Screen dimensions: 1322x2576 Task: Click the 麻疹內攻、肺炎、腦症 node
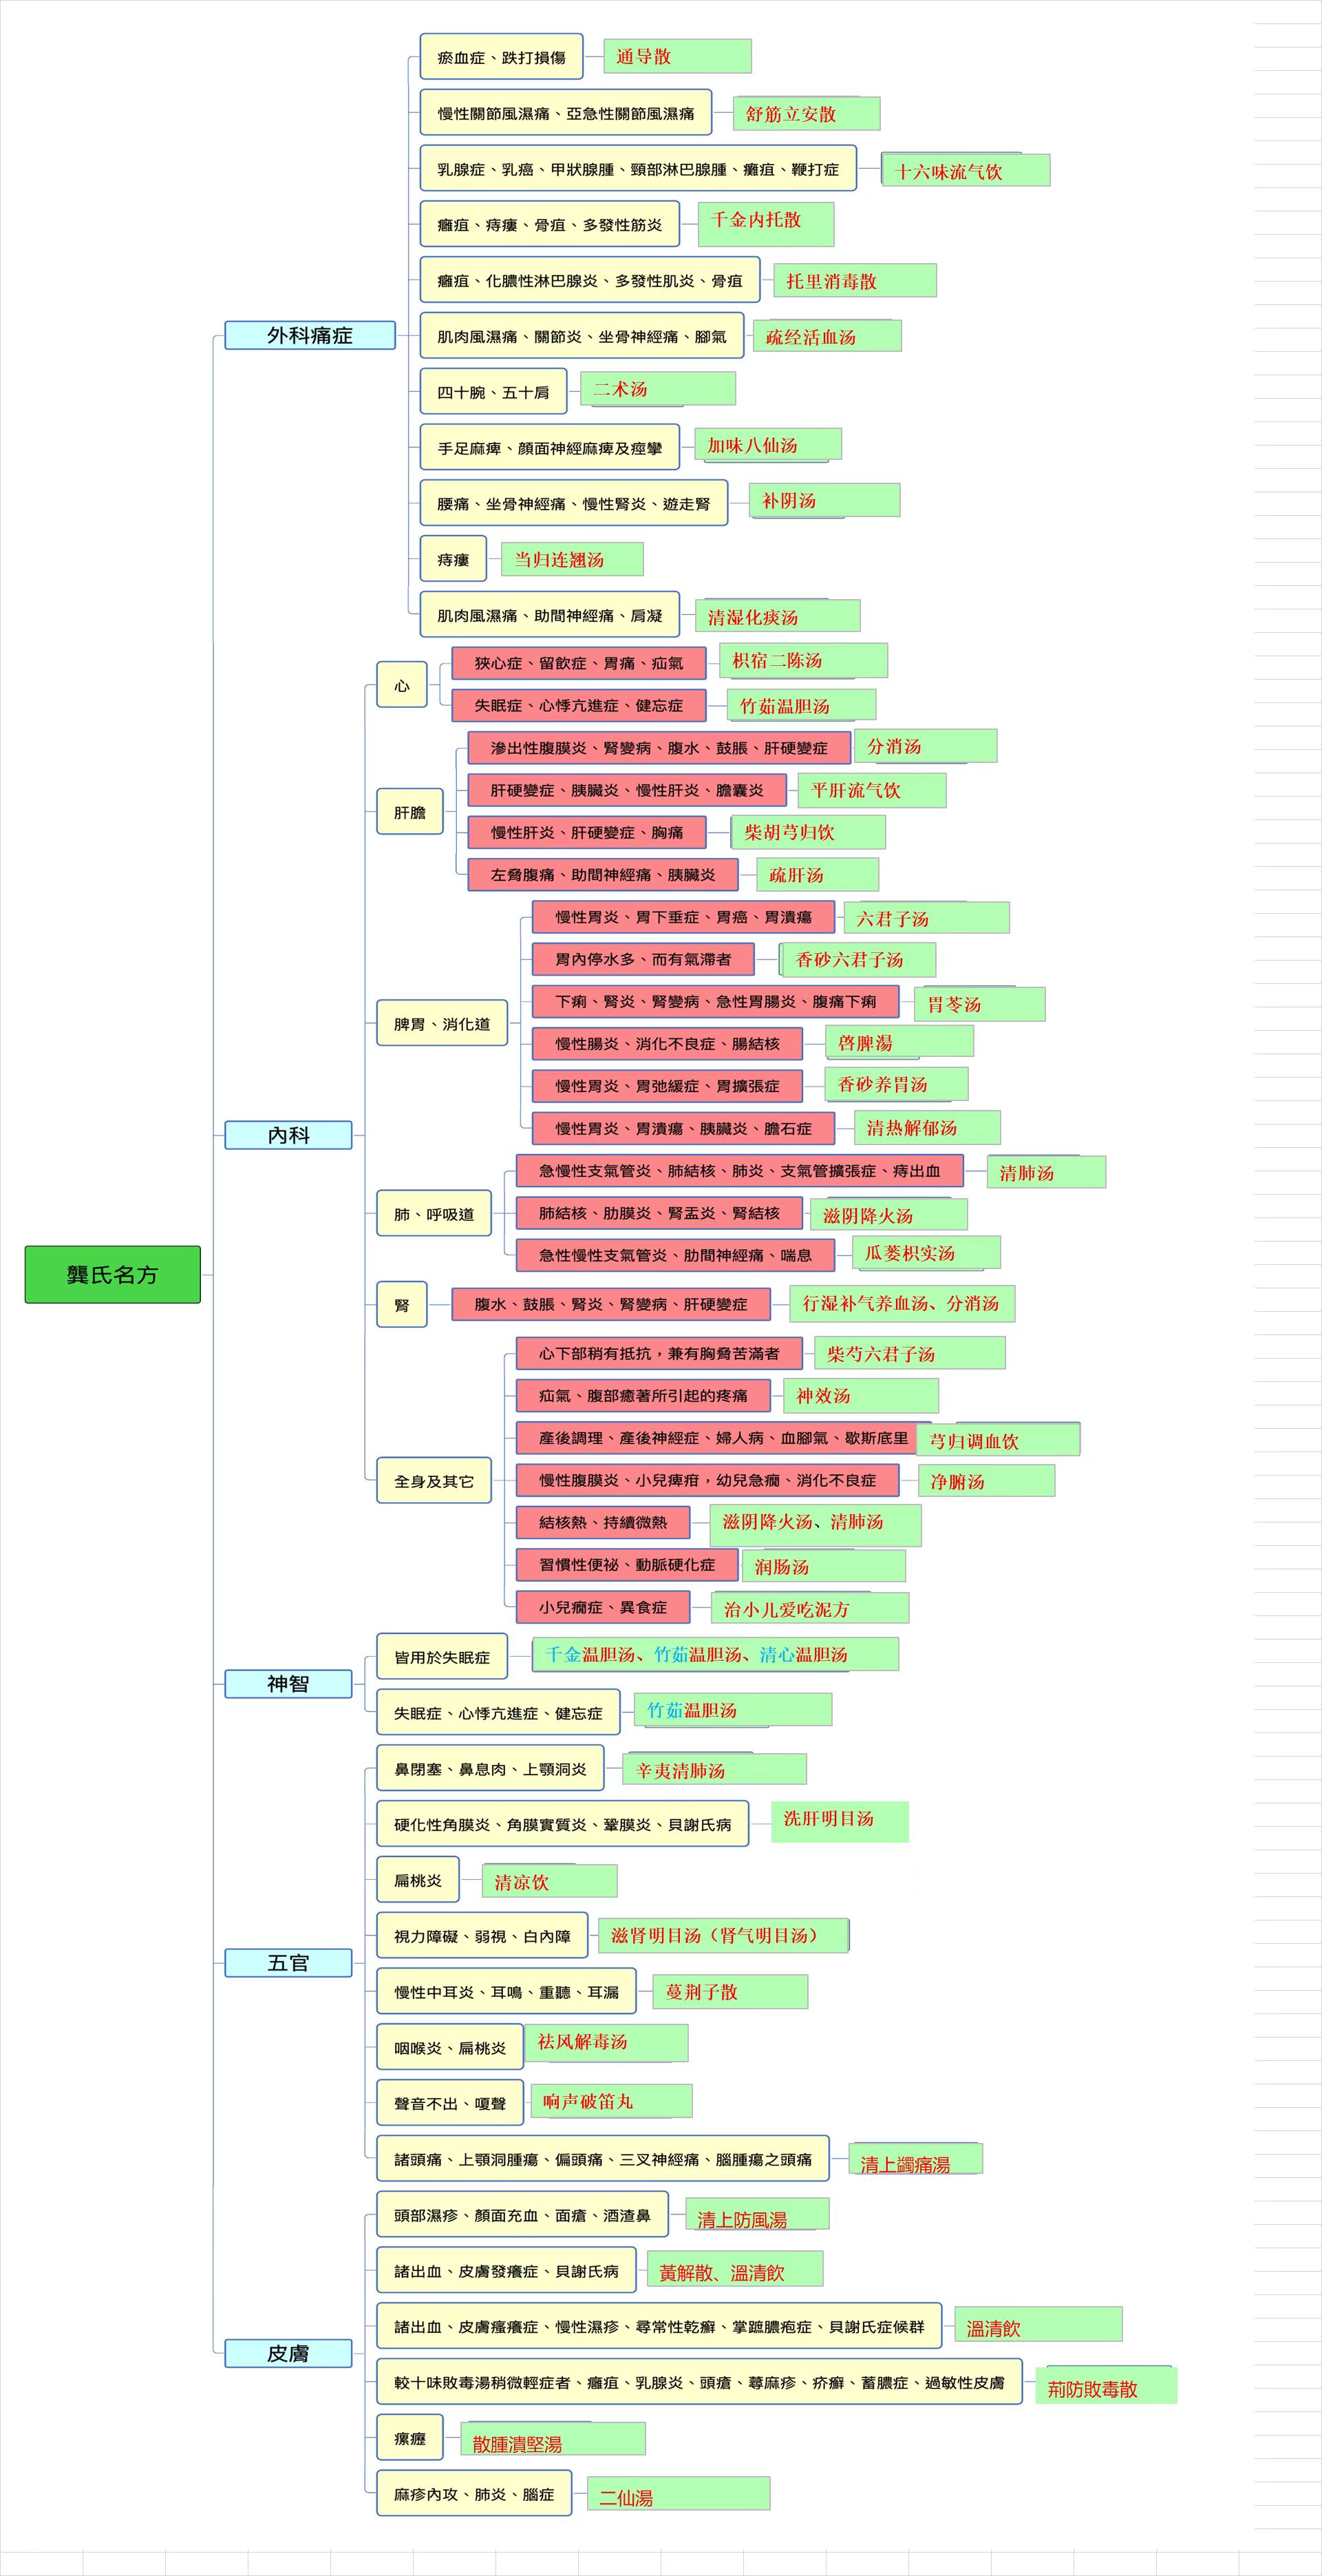pyautogui.click(x=473, y=2493)
